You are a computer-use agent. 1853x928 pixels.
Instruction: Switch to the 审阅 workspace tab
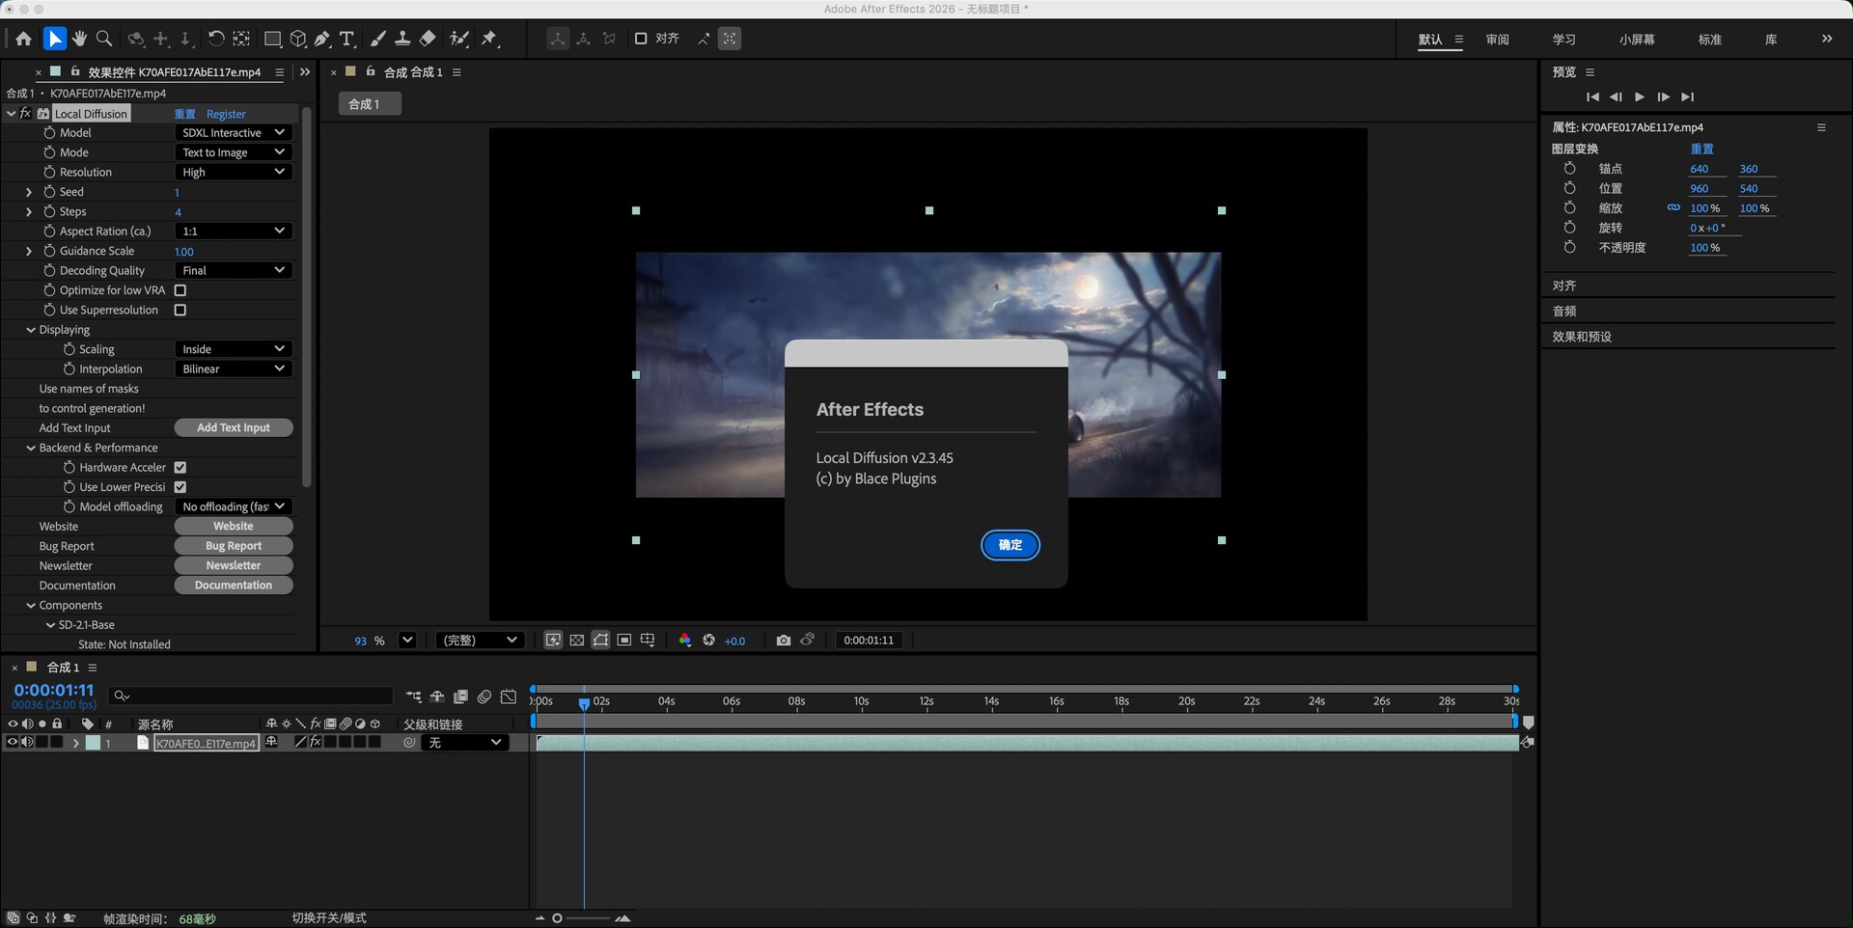pyautogui.click(x=1497, y=40)
